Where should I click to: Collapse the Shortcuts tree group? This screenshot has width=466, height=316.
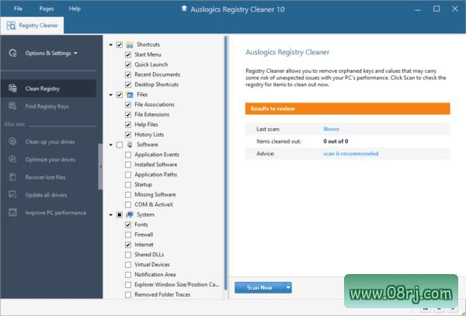[111, 45]
